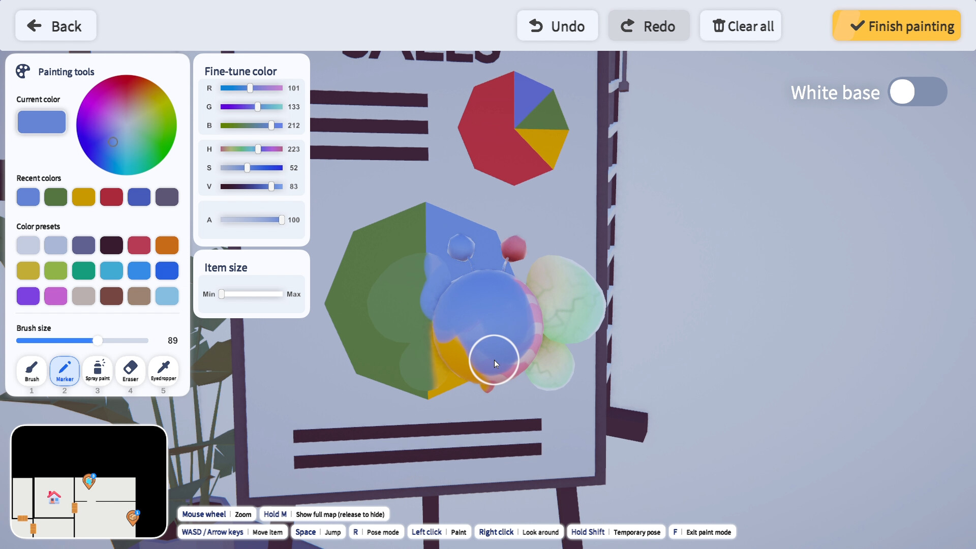Toggle the White base switch
The image size is (976, 549).
click(x=917, y=92)
